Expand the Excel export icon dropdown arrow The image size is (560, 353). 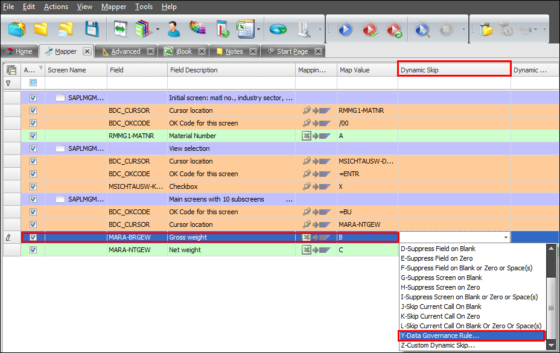point(258,28)
